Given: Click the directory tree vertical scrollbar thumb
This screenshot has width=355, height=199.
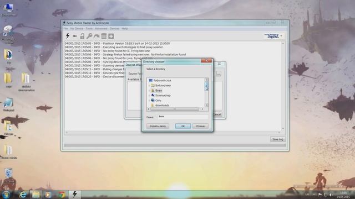Looking at the screenshot, I should pyautogui.click(x=206, y=86).
